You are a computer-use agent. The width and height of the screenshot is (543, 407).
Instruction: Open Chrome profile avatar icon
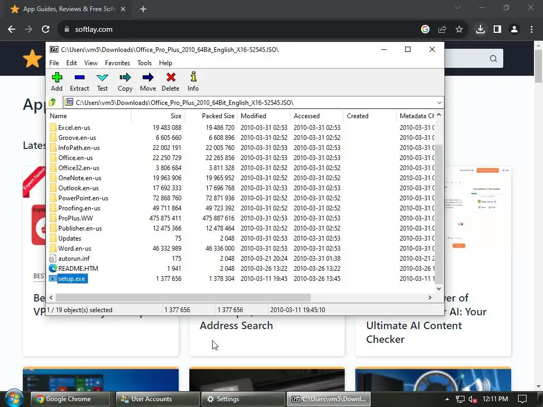(x=514, y=30)
